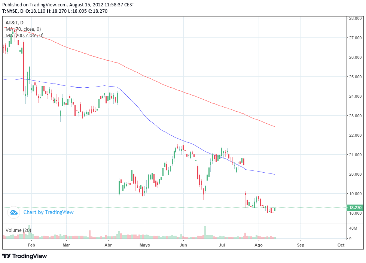Select the AT&T, D chart title

click(x=15, y=23)
